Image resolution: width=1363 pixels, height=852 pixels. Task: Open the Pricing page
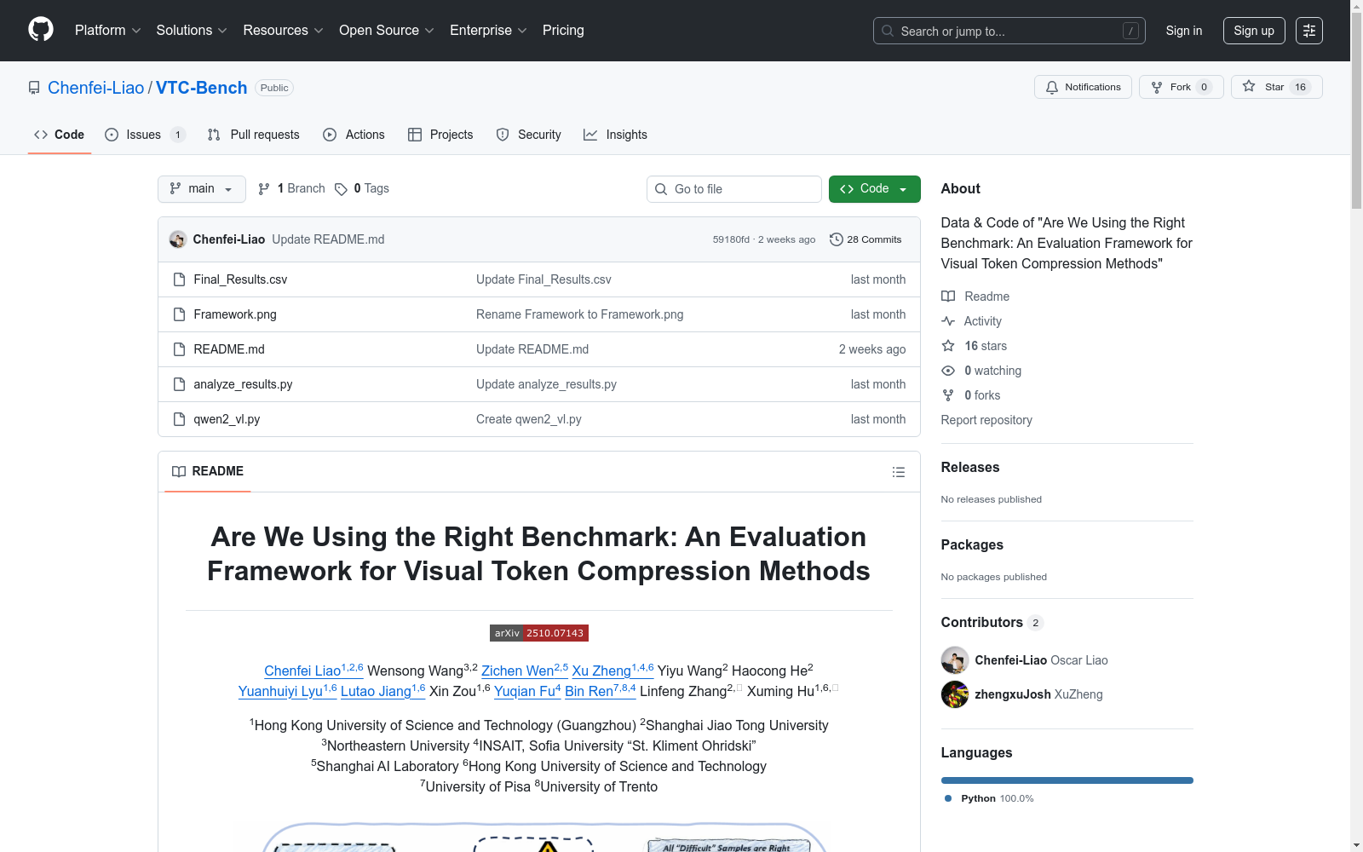pyautogui.click(x=563, y=31)
